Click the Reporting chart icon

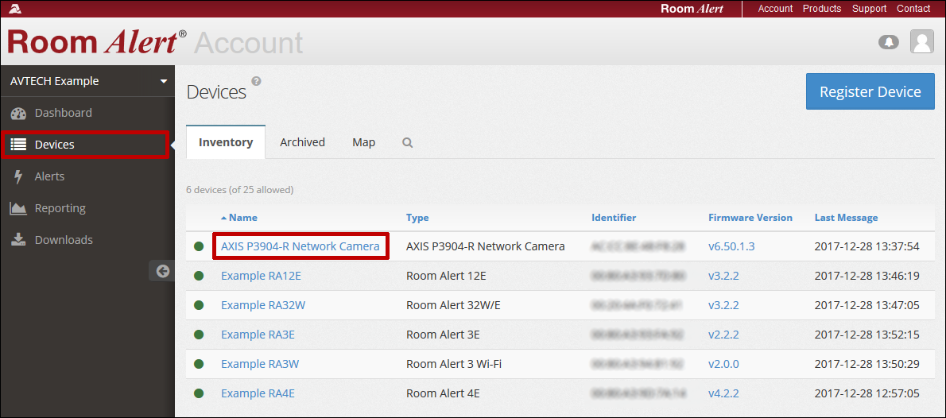click(x=18, y=208)
